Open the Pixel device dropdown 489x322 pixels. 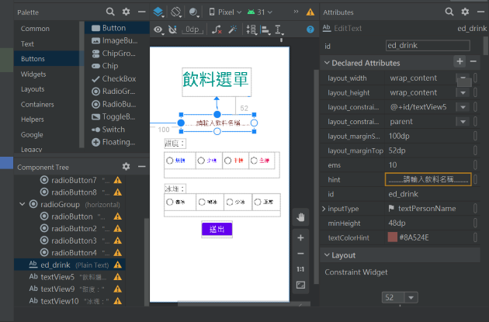[x=225, y=12]
